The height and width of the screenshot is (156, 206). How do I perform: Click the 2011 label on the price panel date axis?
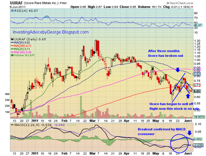(x=35, y=121)
